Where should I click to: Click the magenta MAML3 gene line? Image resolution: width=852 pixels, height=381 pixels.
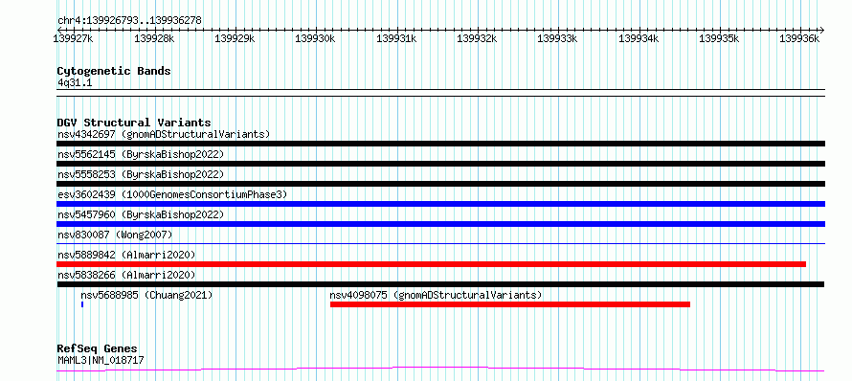coord(440,370)
